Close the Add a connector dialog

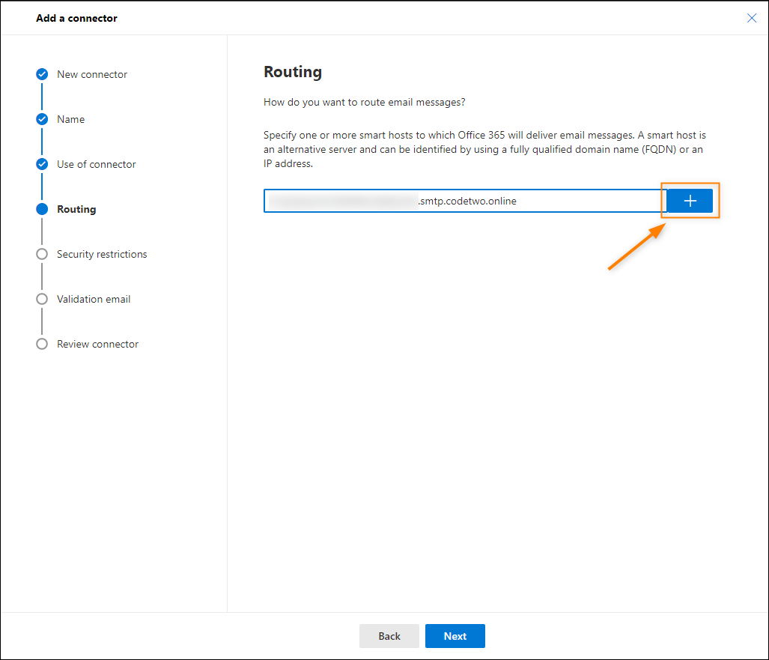(x=751, y=18)
